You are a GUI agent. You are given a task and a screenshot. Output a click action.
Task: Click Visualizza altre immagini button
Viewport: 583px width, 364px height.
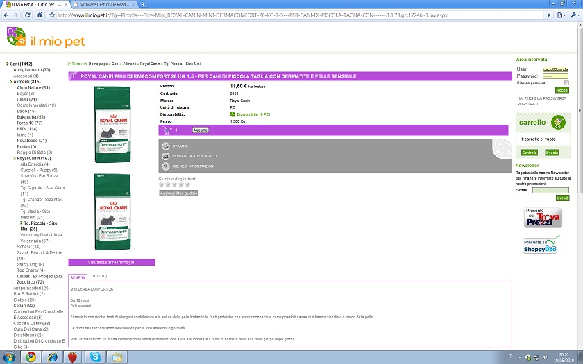coord(112,262)
